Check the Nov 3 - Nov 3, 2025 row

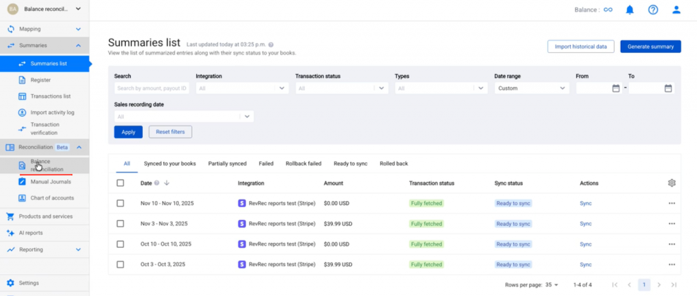[120, 223]
